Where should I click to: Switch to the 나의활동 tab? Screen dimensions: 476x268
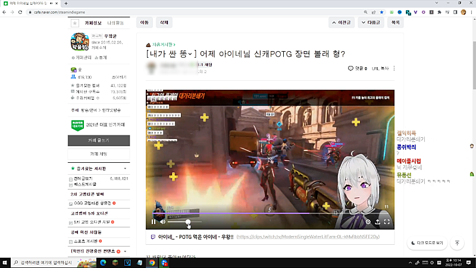tap(115, 23)
